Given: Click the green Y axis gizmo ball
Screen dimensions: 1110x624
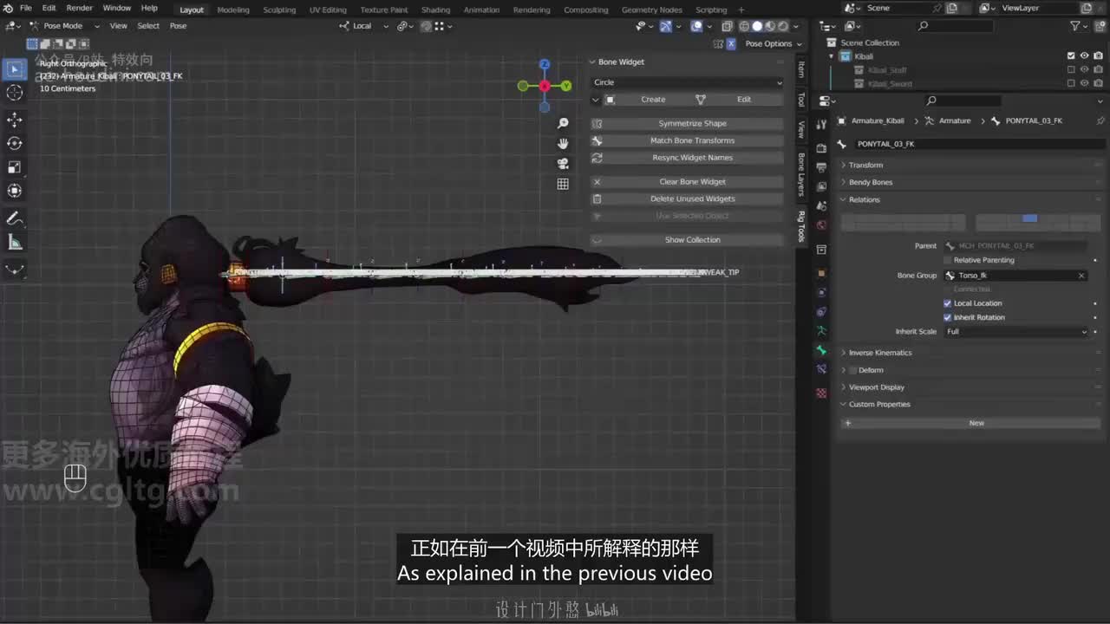Looking at the screenshot, I should point(566,86).
